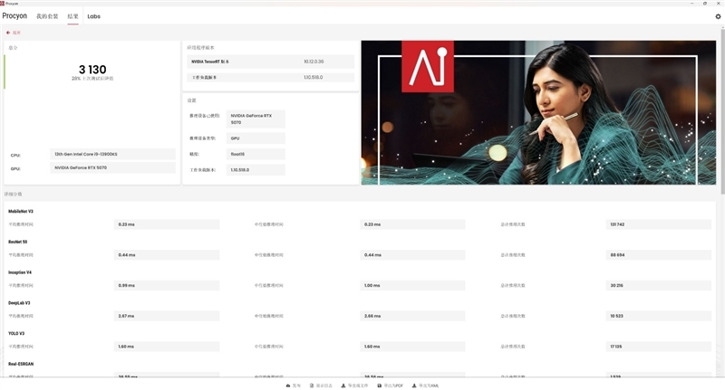This screenshot has width=725, height=390.
Task: Open the settings gear icon
Action: coord(718,16)
